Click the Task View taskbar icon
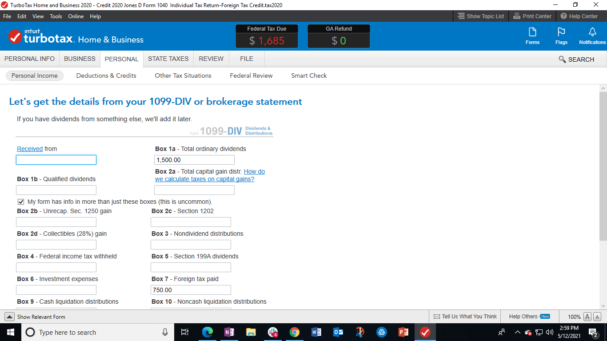Viewport: 607px width, 341px height. 185,332
